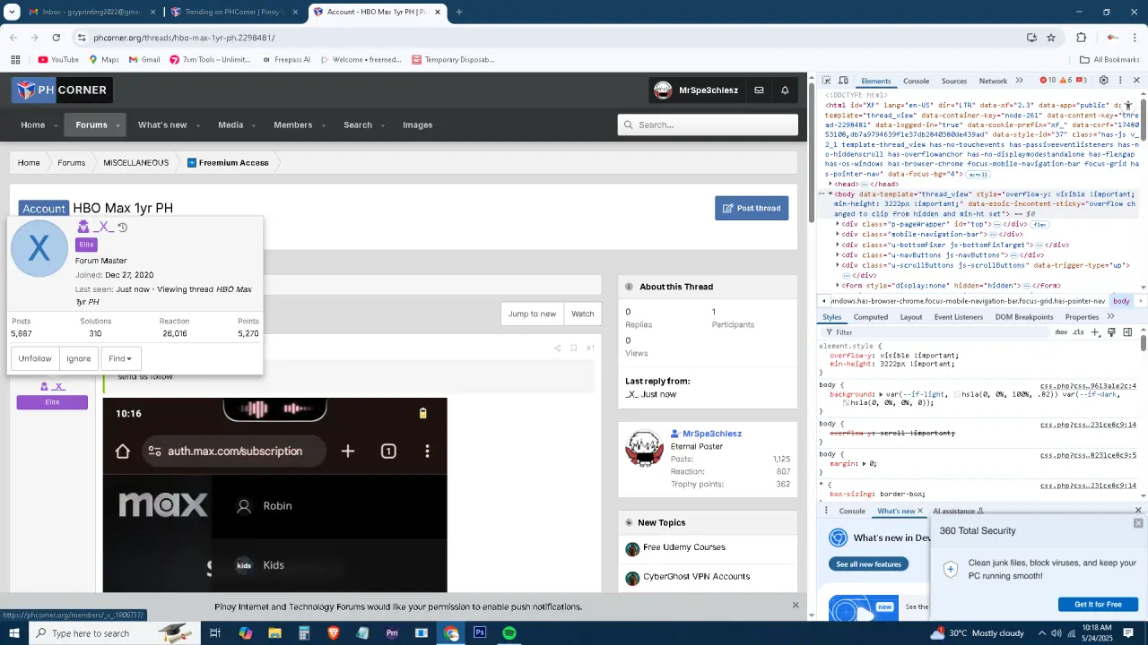This screenshot has width=1148, height=645.
Task: Open the drawer three-dot menu beside Console
Action: point(826,512)
